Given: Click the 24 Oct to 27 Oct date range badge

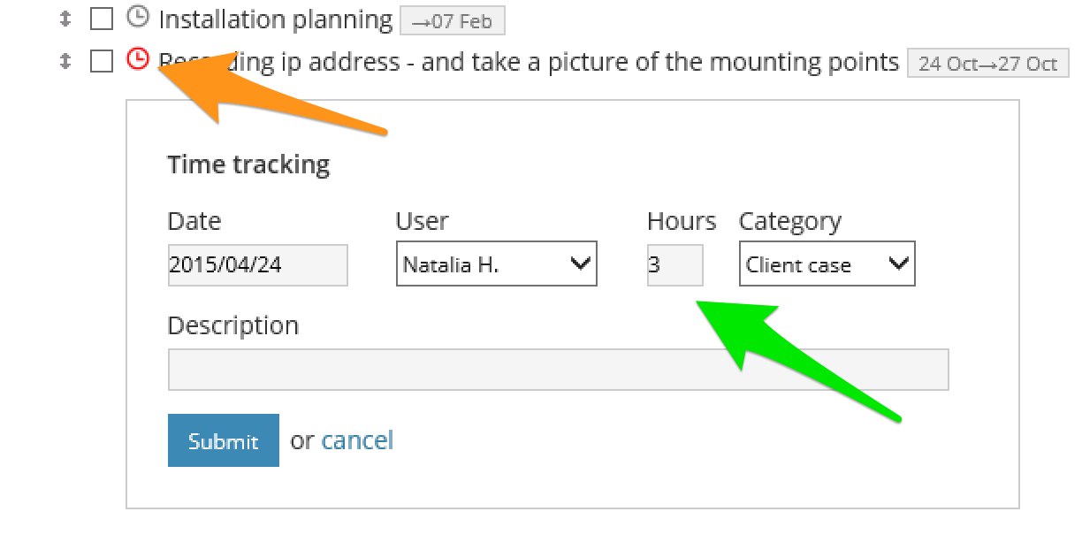Looking at the screenshot, I should click(x=988, y=63).
